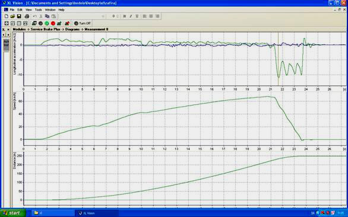
Task: Toggle Underline formatting button
Action: pos(137,16)
